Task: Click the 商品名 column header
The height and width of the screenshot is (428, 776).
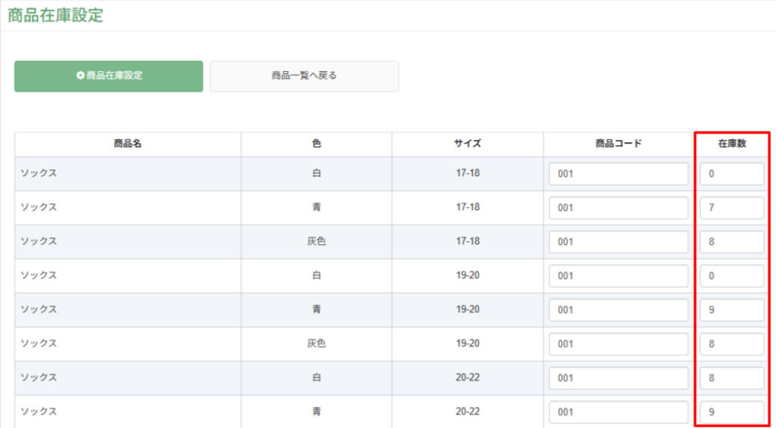Action: click(x=127, y=144)
